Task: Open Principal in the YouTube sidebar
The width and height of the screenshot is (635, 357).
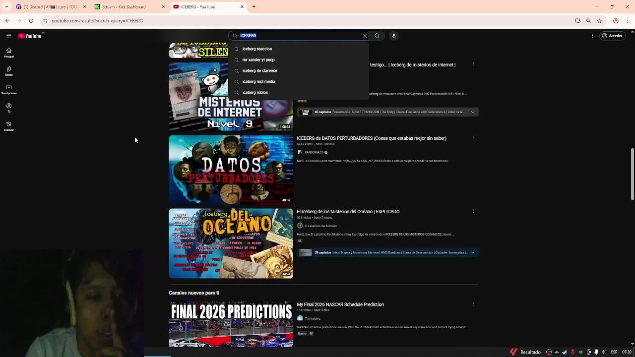Action: (9, 53)
